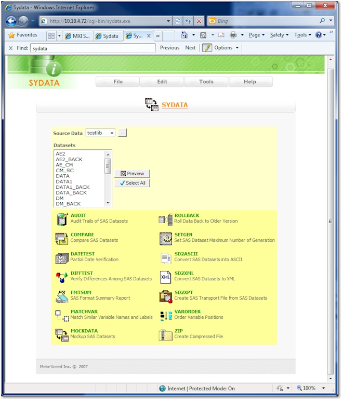
Task: Click the SD2XPT transport file icon
Action: click(x=166, y=296)
